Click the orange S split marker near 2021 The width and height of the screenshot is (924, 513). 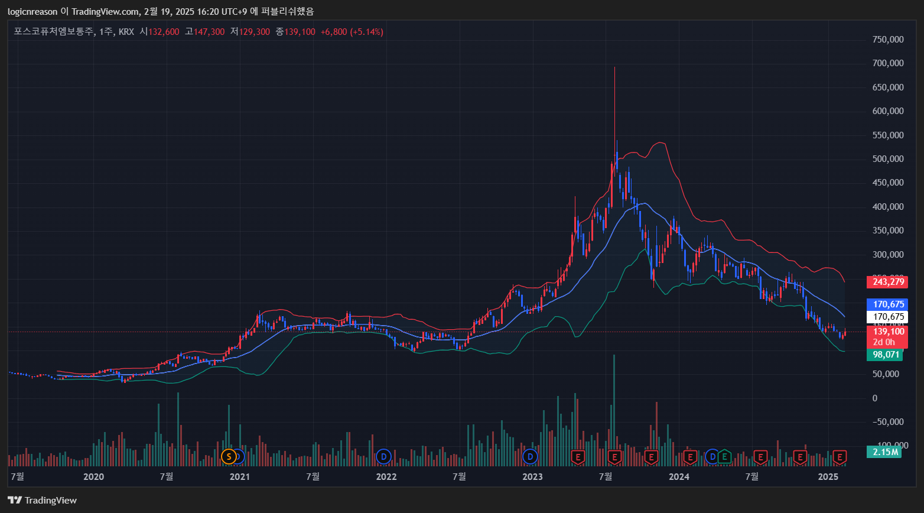point(228,456)
